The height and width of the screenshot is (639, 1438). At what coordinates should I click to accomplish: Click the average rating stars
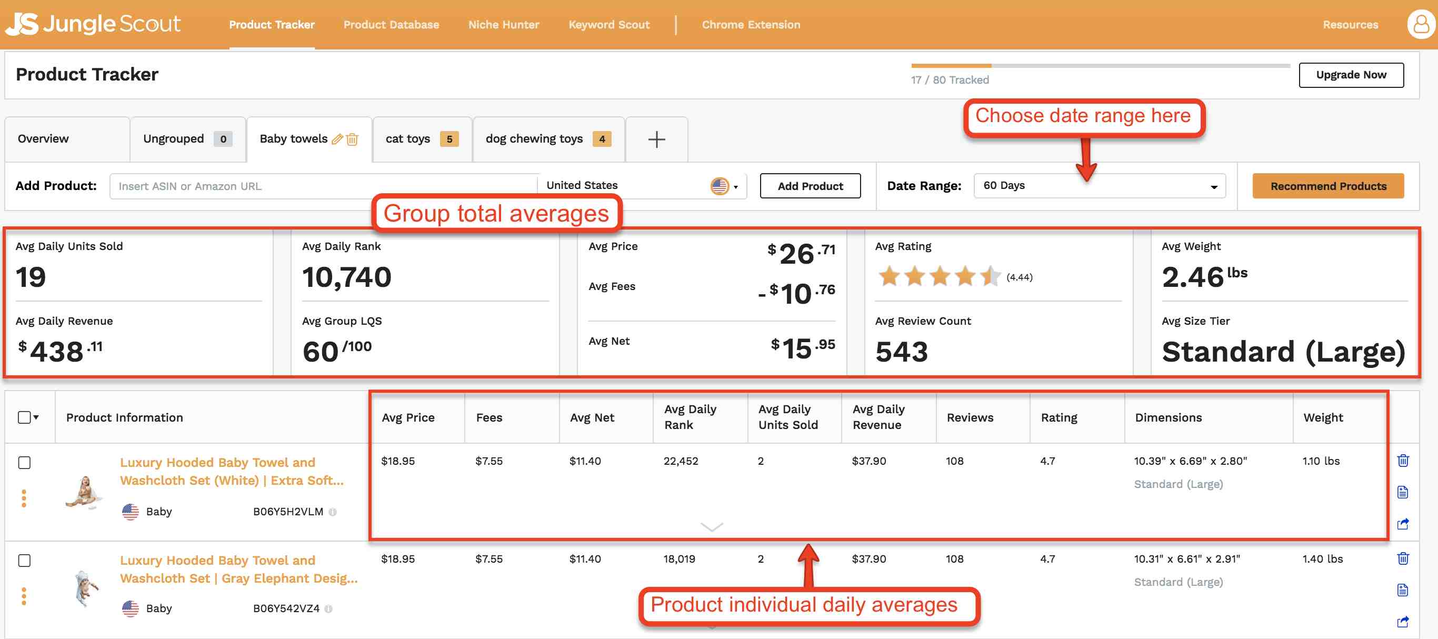click(940, 276)
